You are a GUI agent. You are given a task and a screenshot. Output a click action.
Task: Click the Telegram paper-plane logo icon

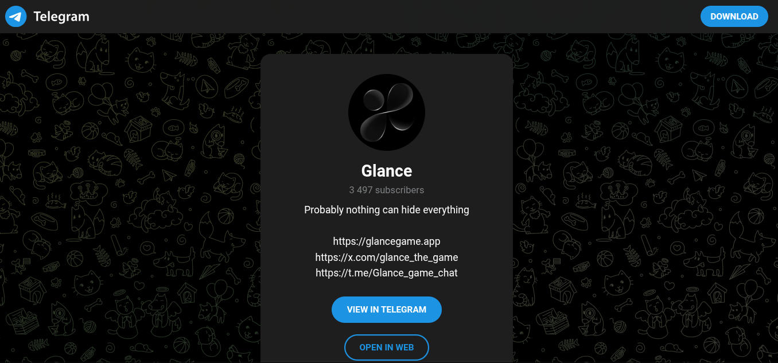tap(16, 17)
